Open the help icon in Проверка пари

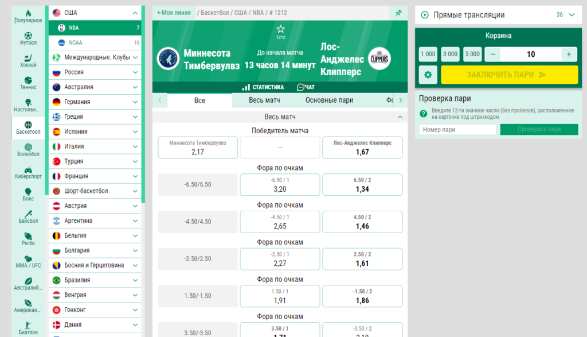point(424,114)
